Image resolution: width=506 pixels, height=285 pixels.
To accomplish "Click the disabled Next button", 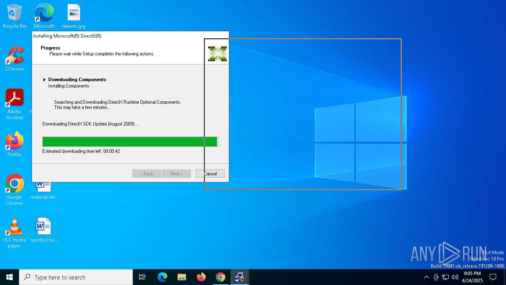I will [x=176, y=174].
